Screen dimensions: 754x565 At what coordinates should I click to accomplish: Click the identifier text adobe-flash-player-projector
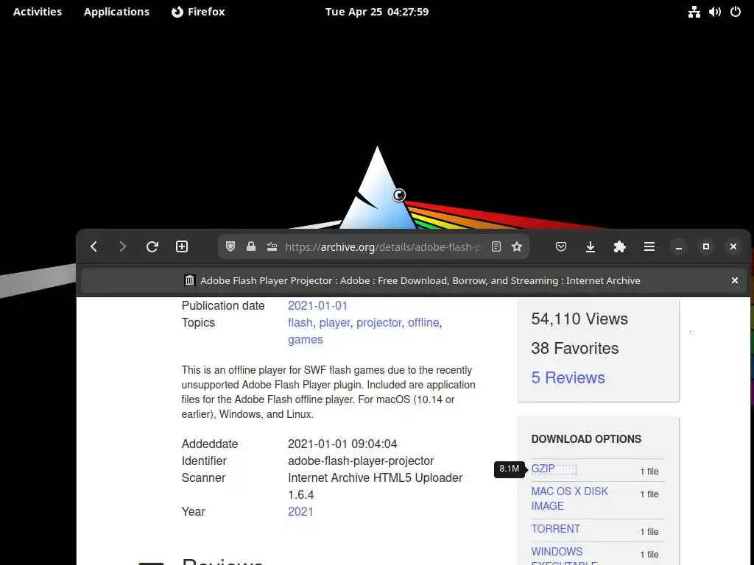(x=361, y=461)
